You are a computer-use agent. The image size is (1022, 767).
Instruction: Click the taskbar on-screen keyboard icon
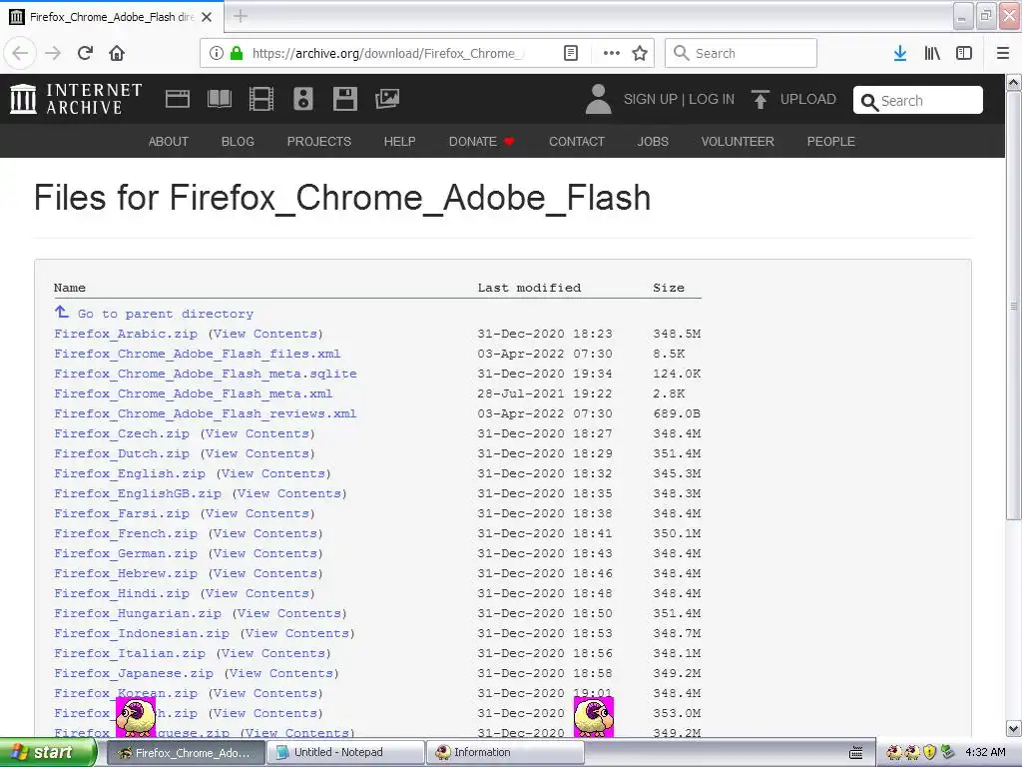[855, 753]
